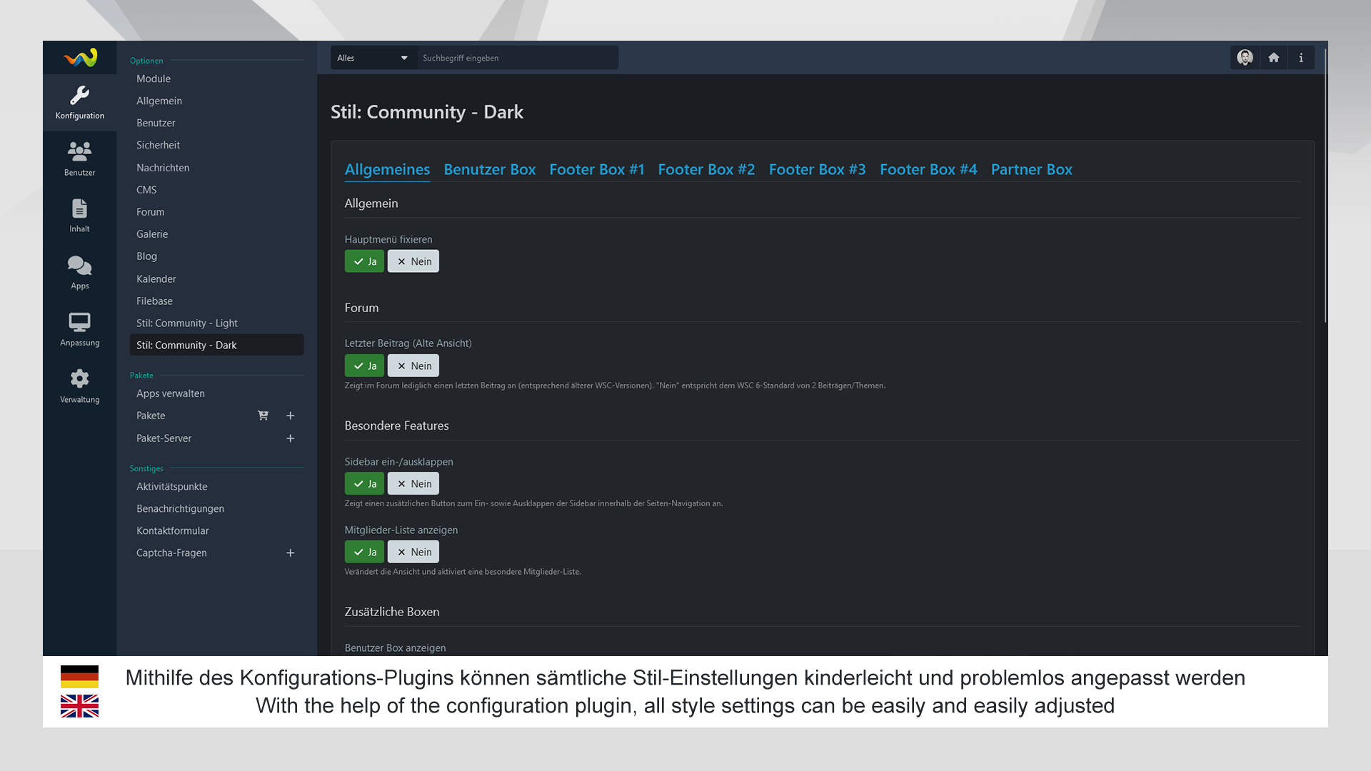1371x771 pixels.
Task: Open Stil: Community - Light settings
Action: pyautogui.click(x=187, y=323)
